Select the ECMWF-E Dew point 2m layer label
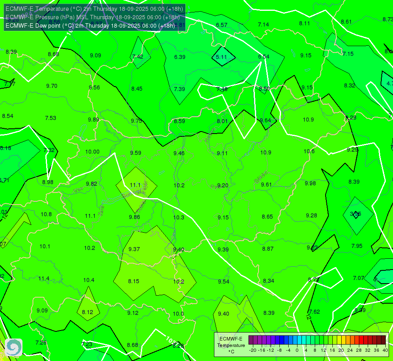 click(x=90, y=26)
